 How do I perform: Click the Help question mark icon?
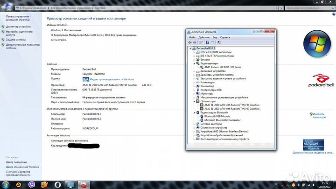(x=334, y=14)
